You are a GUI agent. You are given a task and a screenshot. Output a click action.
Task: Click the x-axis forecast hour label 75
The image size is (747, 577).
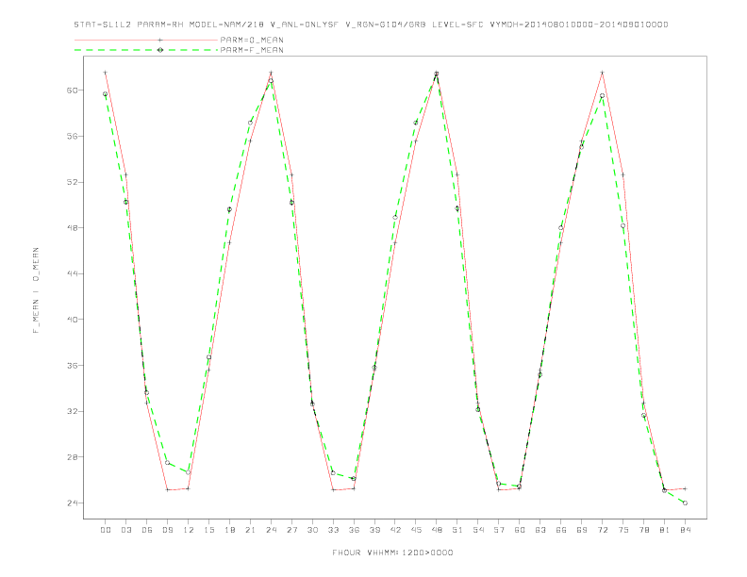[623, 530]
